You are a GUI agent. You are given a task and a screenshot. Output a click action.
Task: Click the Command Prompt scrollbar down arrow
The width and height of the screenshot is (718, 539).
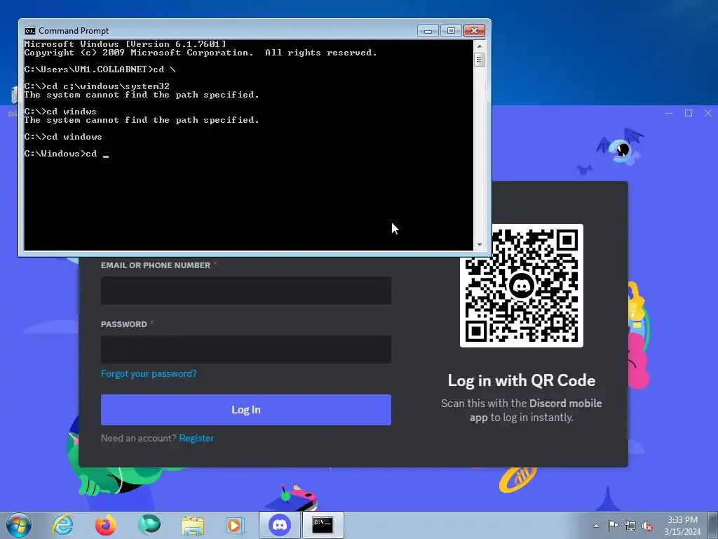click(x=480, y=245)
